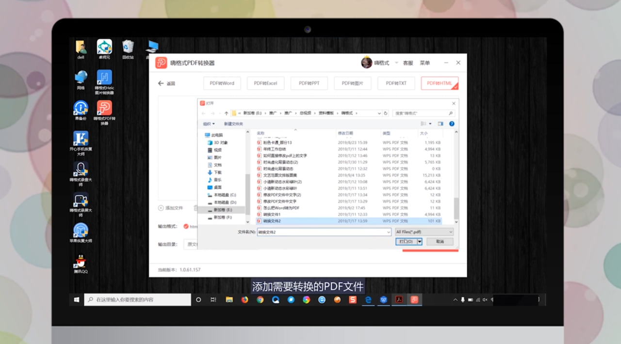Select the file 年终工作总结

click(x=271, y=149)
